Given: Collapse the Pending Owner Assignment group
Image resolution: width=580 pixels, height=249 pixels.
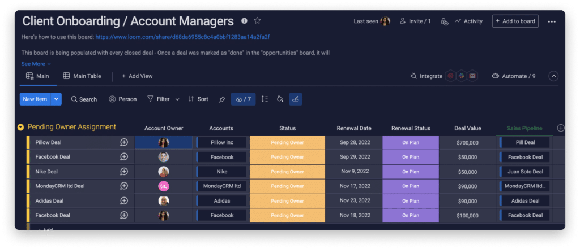Looking at the screenshot, I should (21, 127).
